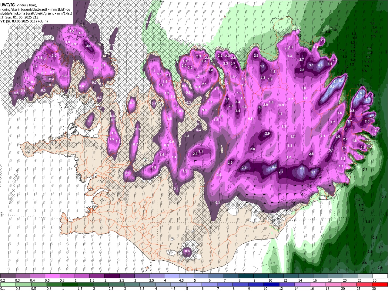Click the 'rigning/skúrir' legend description line
This screenshot has width=388, height=291.
(35, 9)
